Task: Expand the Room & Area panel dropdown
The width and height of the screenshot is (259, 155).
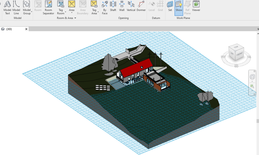Action: pos(75,18)
